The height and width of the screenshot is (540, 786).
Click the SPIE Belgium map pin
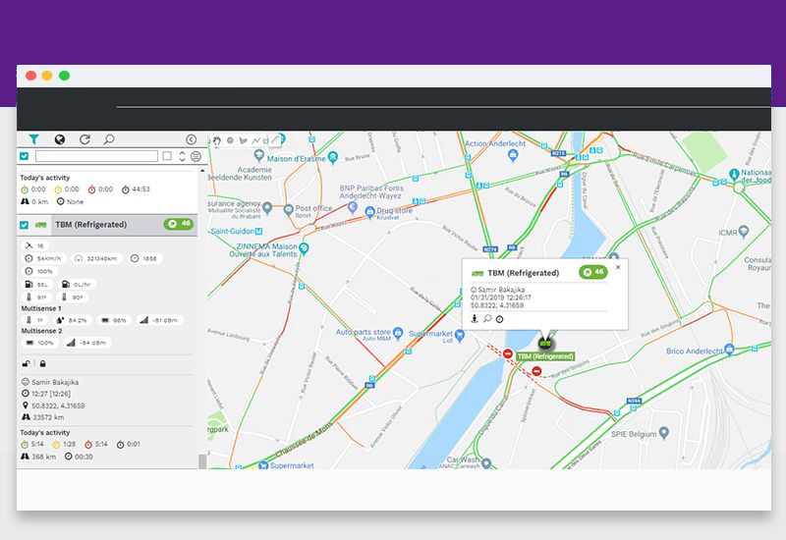point(664,432)
